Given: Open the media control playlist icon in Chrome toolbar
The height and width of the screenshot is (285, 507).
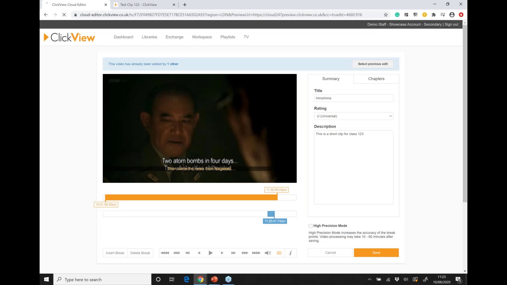Looking at the screenshot, I should coord(443,15).
